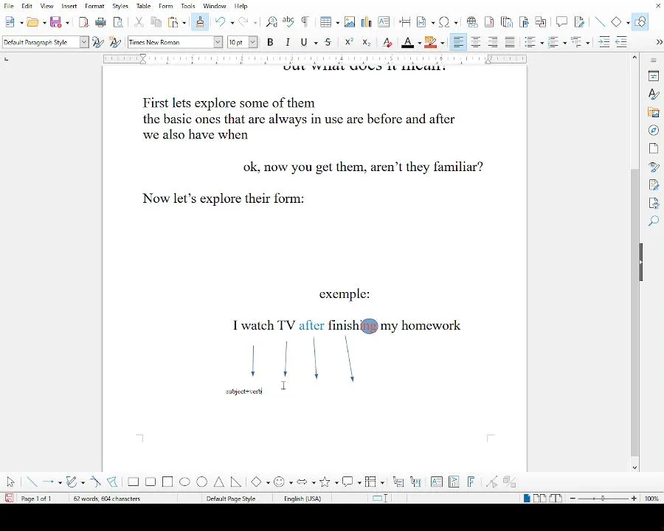Image resolution: width=664 pixels, height=531 pixels.
Task: Open the font name dropdown arrow
Action: 218,42
